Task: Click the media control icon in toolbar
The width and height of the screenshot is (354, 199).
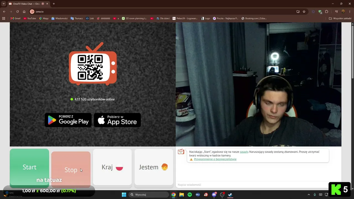Action: [337, 12]
